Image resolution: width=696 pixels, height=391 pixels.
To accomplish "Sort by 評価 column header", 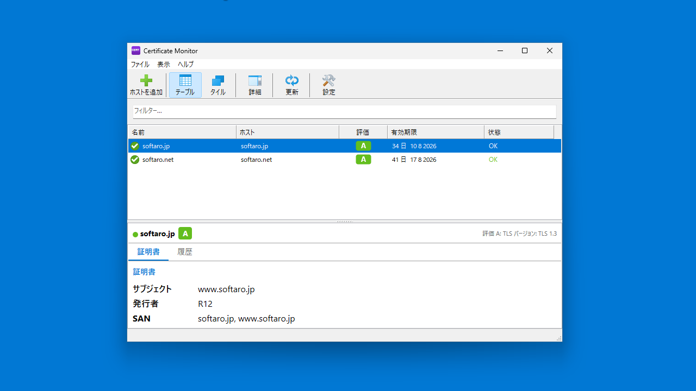I will click(363, 132).
